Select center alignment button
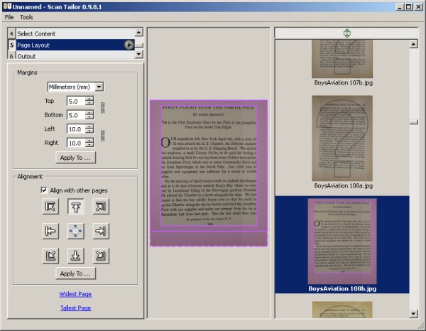Image resolution: width=426 pixels, height=331 pixels. pos(75,231)
